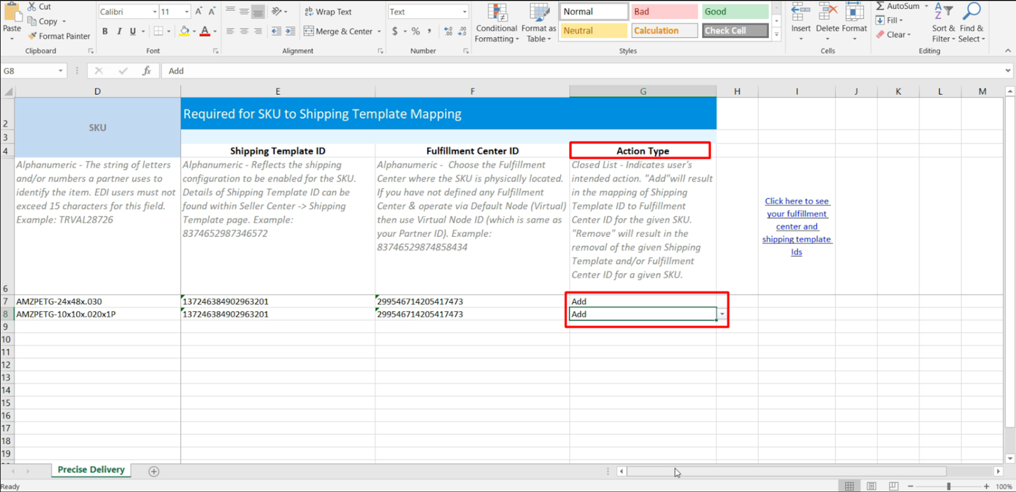Insert cells using the Insert icon
The height and width of the screenshot is (492, 1016).
801,11
